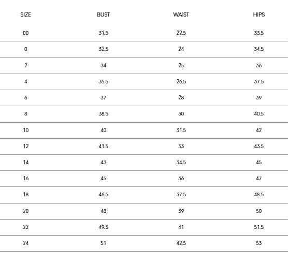Click the size 2 bust value 34
The width and height of the screenshot is (288, 261).
pyautogui.click(x=104, y=66)
